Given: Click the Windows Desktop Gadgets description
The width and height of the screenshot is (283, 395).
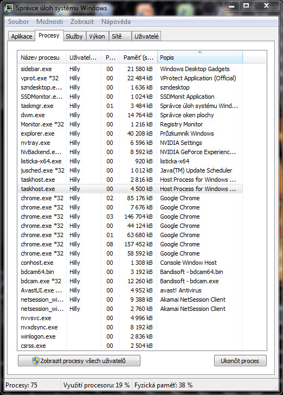Looking at the screenshot, I should click(195, 69).
